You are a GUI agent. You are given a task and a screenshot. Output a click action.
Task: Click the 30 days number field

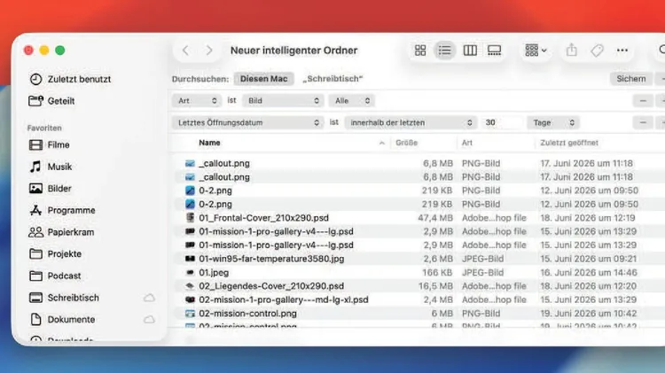[501, 123]
